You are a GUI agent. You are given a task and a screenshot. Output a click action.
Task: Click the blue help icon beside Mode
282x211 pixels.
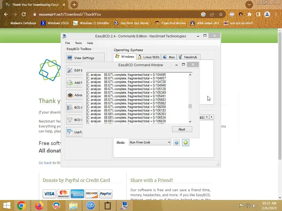(177, 143)
